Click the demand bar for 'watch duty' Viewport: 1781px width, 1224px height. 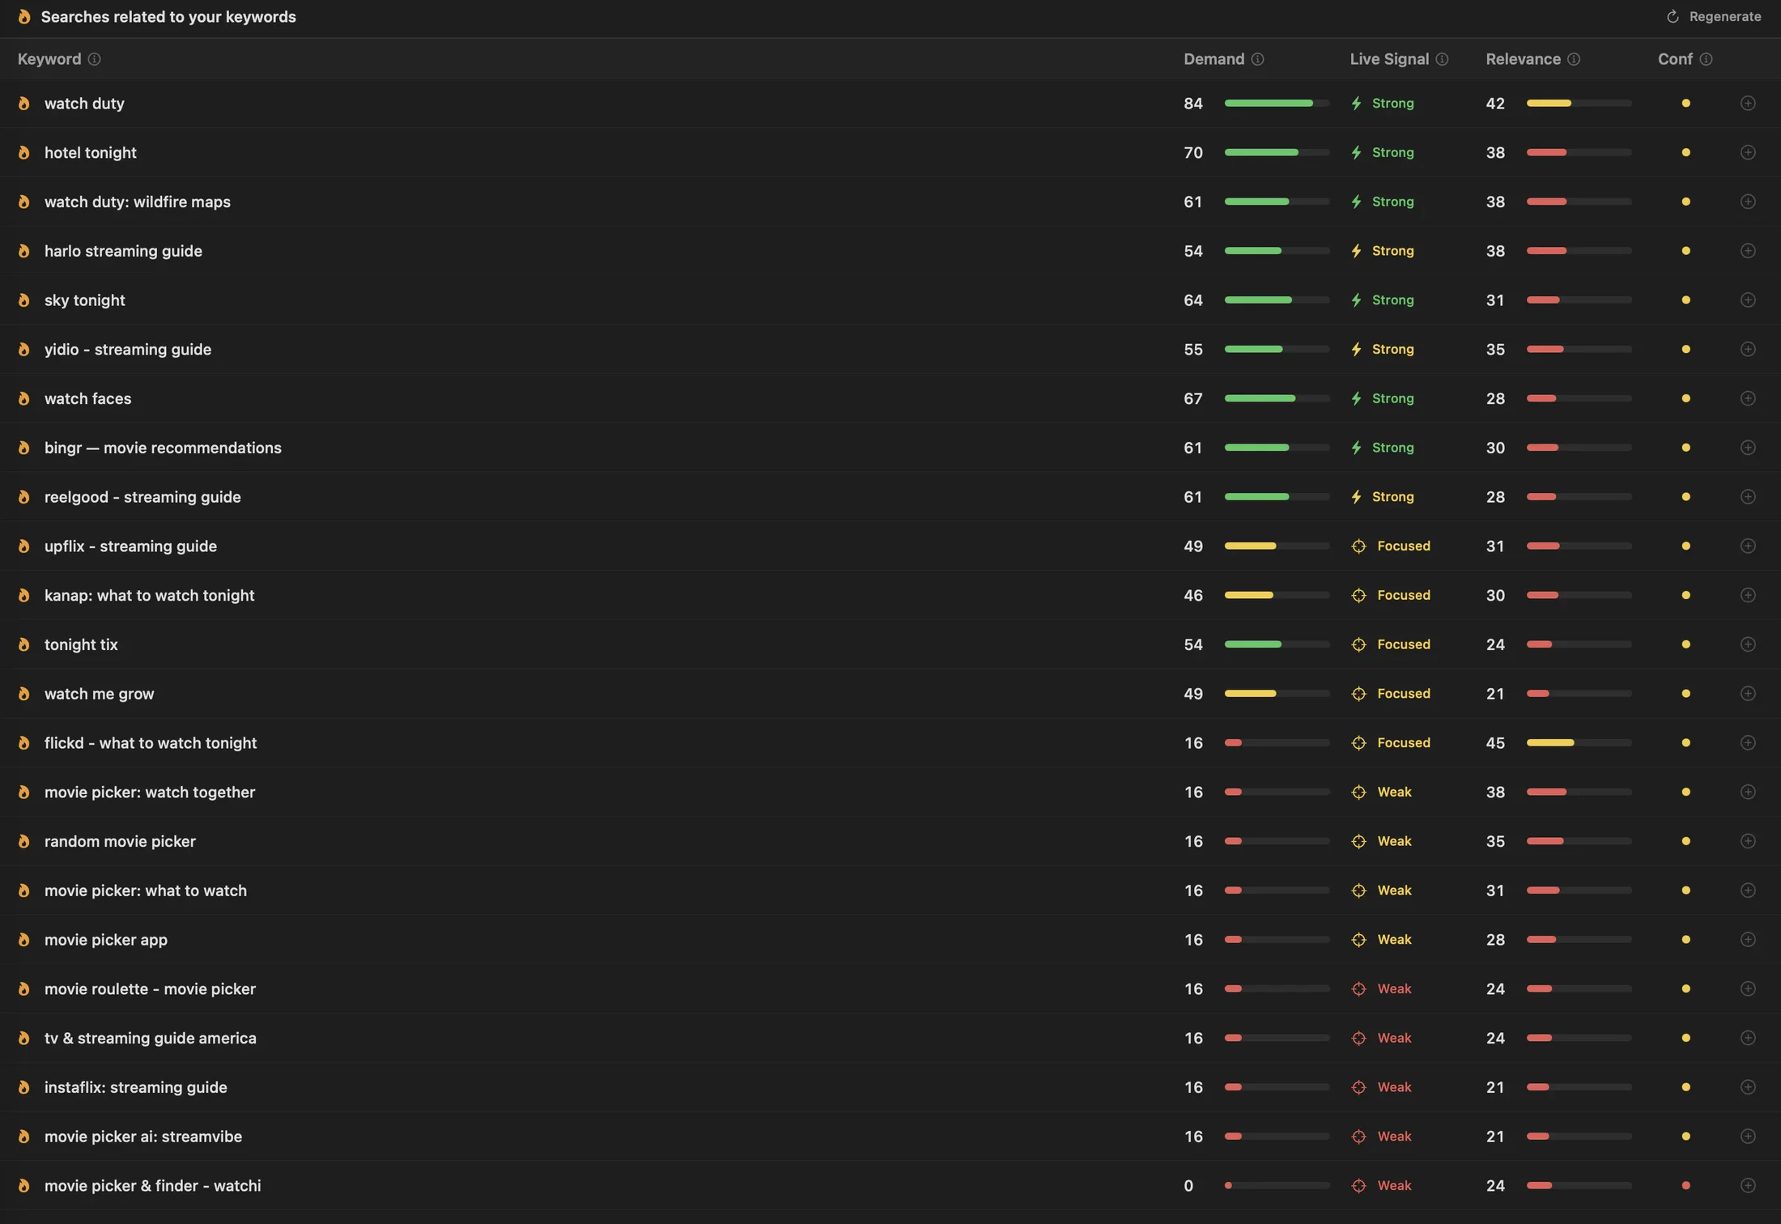tap(1277, 103)
